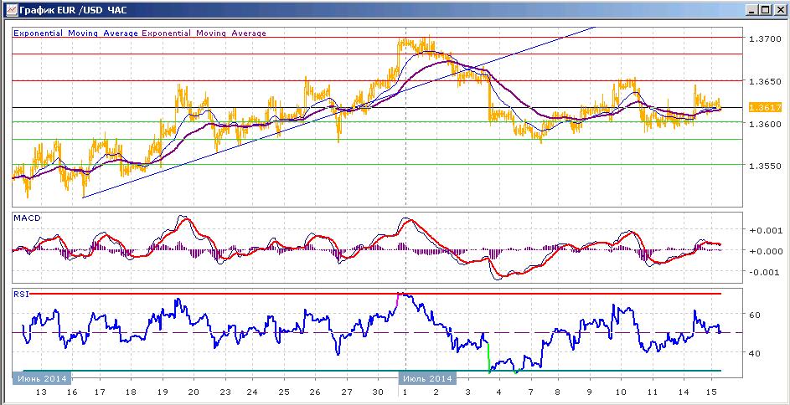The height and width of the screenshot is (405, 790).
Task: Click date label 17 on time axis
Action: click(100, 392)
